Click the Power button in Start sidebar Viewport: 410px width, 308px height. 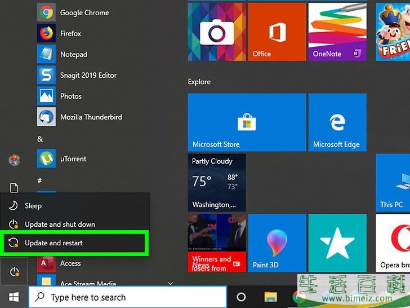point(14,271)
